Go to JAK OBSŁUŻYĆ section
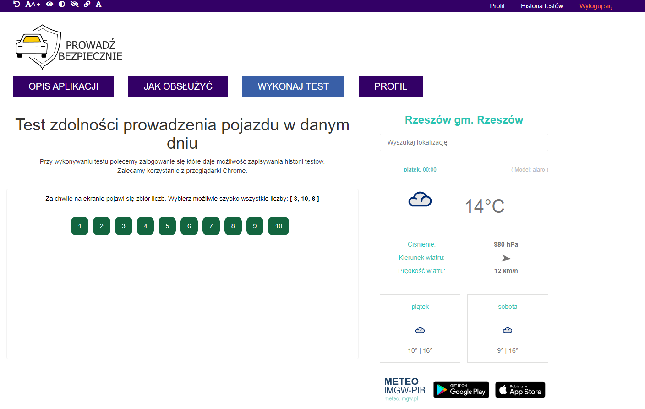Viewport: 645px width, 409px height. (178, 86)
